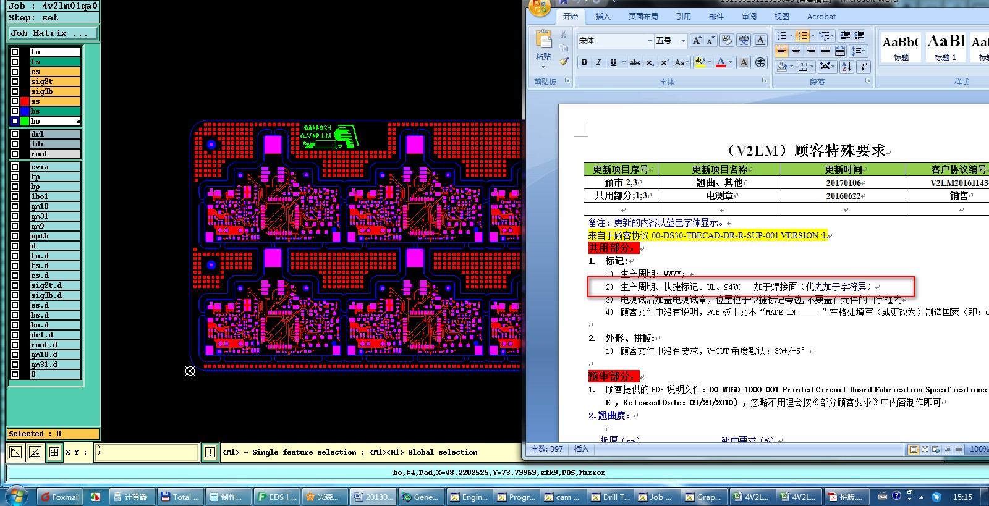
Task: Open the Acrobat ribbon tab
Action: click(x=821, y=17)
